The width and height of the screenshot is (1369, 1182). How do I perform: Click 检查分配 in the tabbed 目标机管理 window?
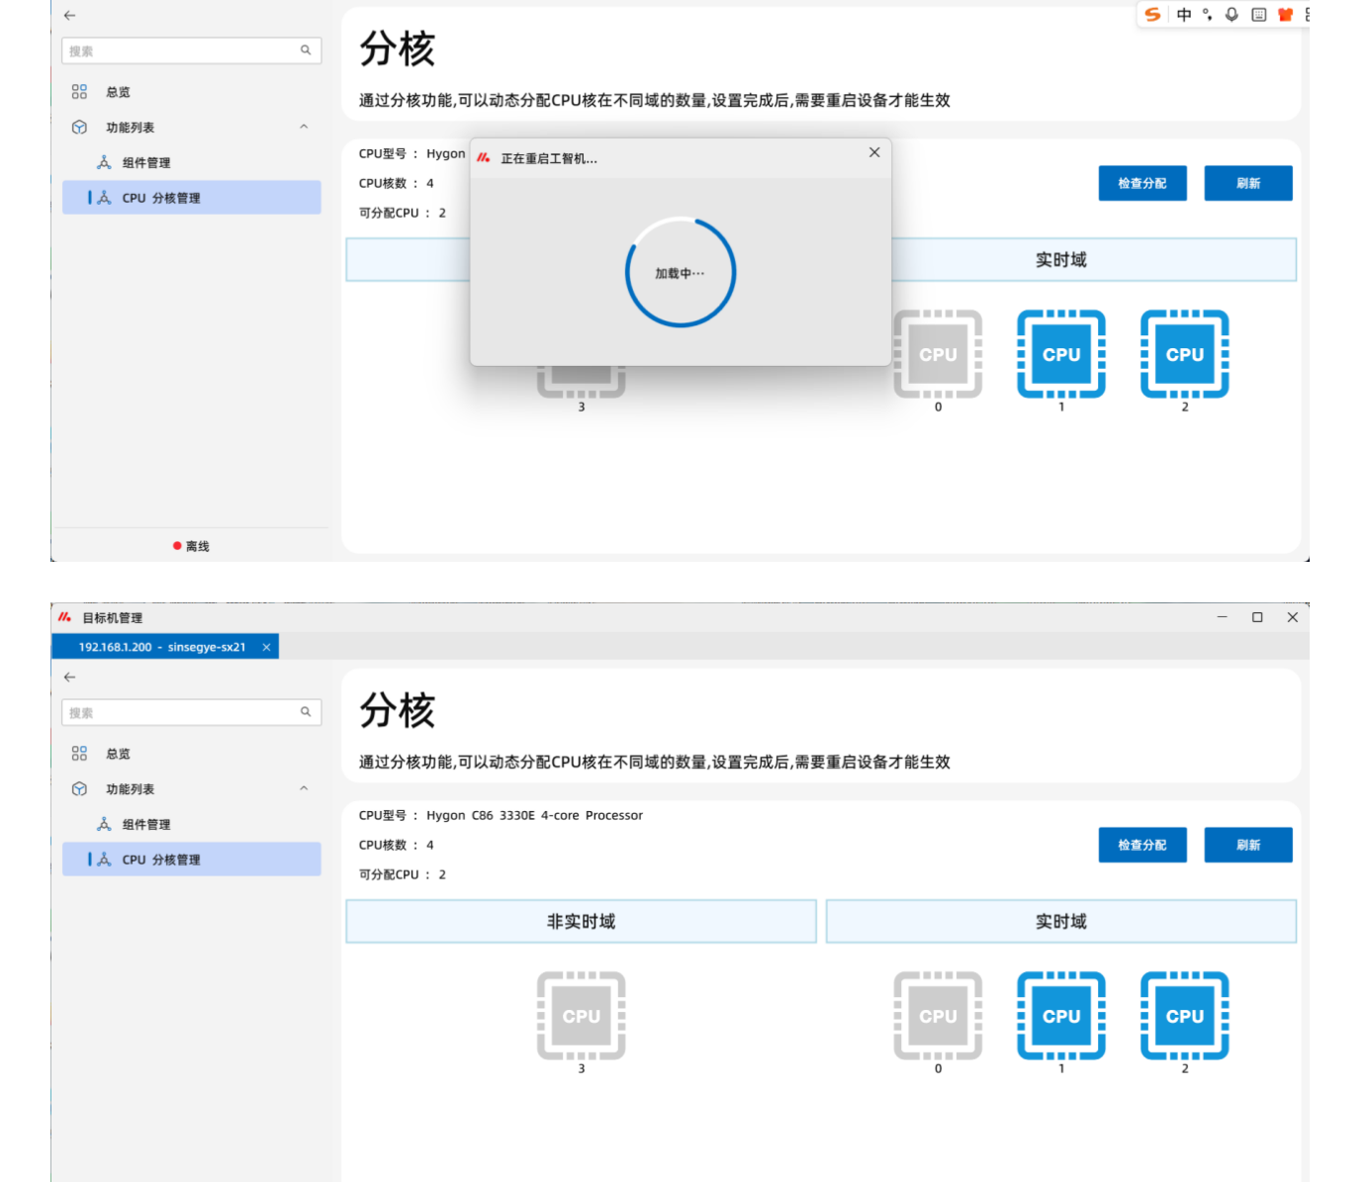pos(1141,845)
